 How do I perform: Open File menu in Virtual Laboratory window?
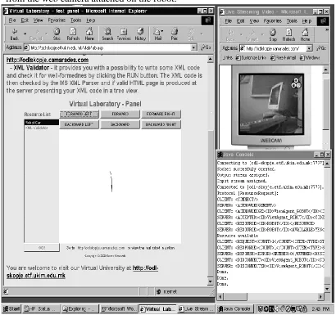pos(12,20)
